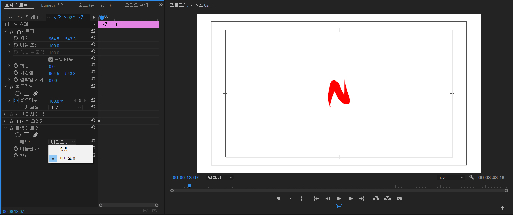Click the Mark Out button
Viewport: 513px width, 215px height.
pyautogui.click(x=301, y=199)
